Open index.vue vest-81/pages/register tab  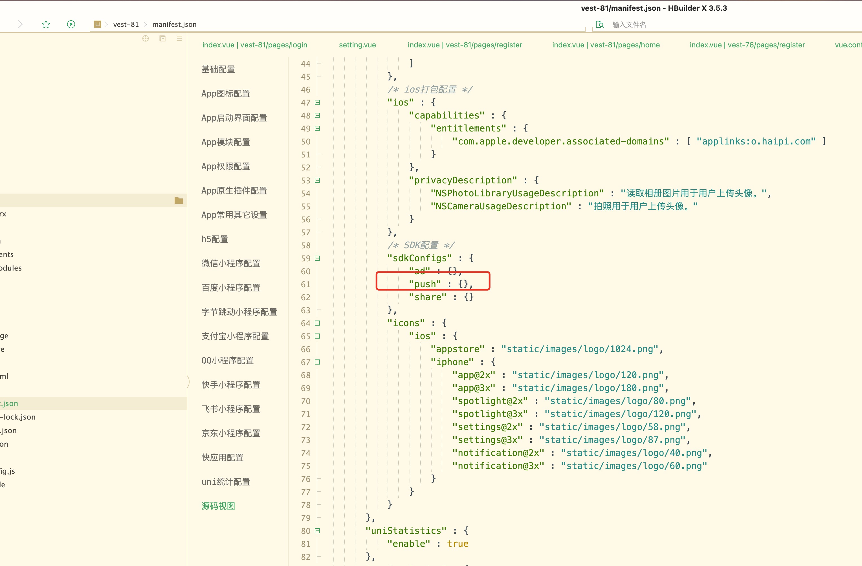[x=465, y=45]
